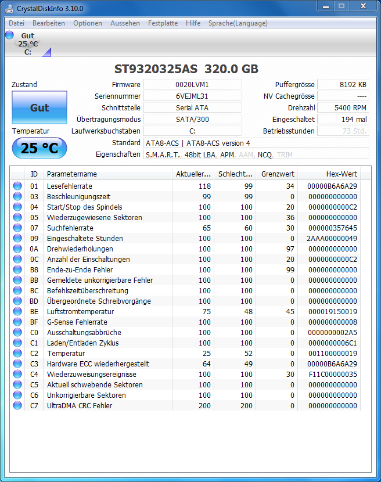
Task: Click status orb of G-Sense Fehlerrate row
Action: click(x=17, y=322)
